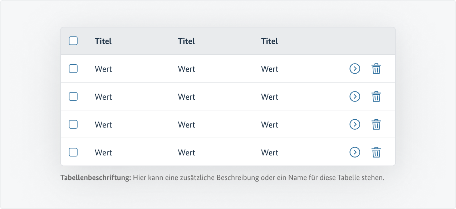The height and width of the screenshot is (209, 456).
Task: Click the trash icon in the second row
Action: point(376,96)
